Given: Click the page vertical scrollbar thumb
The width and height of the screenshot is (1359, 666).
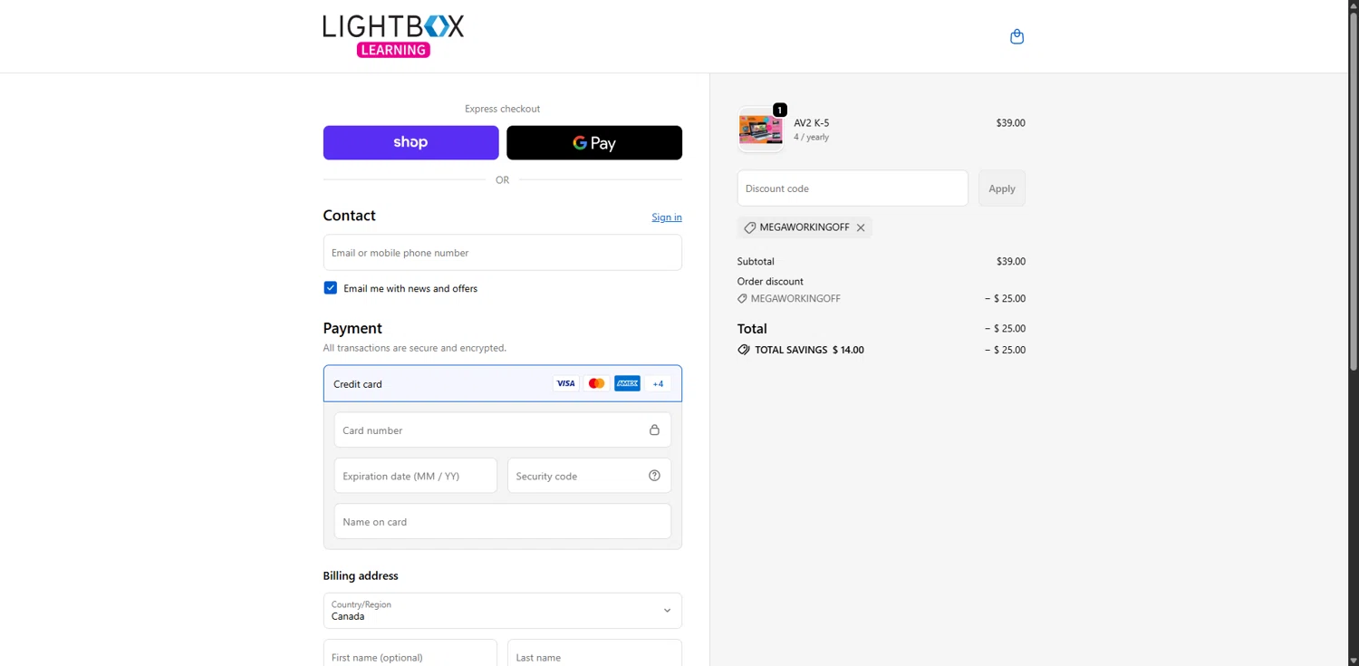Looking at the screenshot, I should [1354, 190].
